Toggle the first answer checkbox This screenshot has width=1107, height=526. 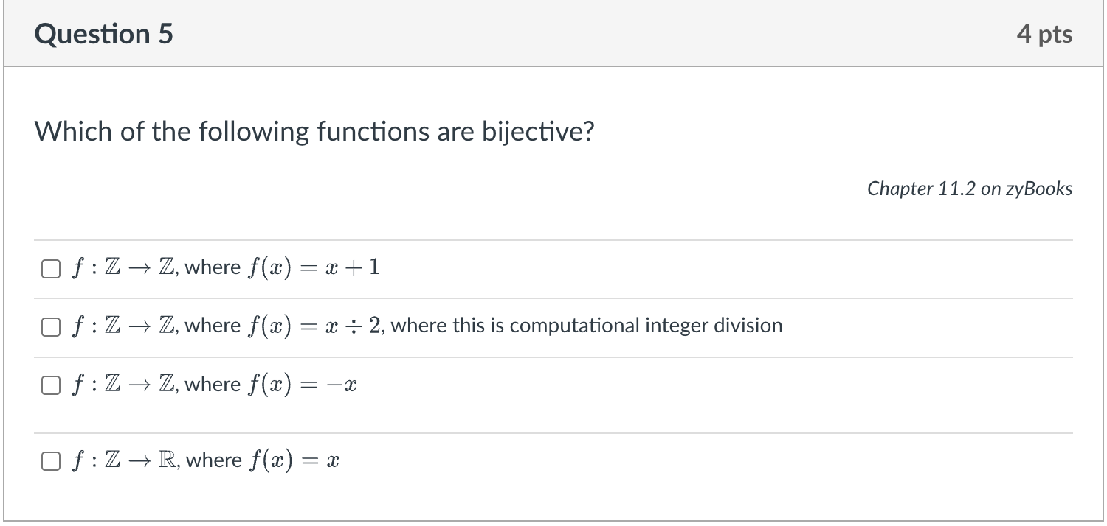point(50,268)
